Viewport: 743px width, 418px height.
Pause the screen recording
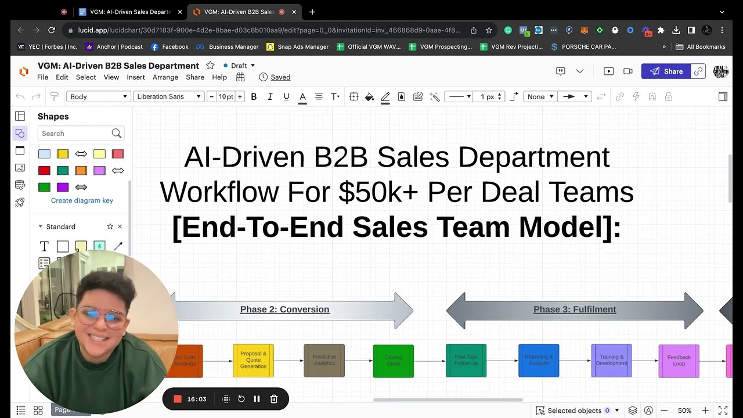(257, 399)
